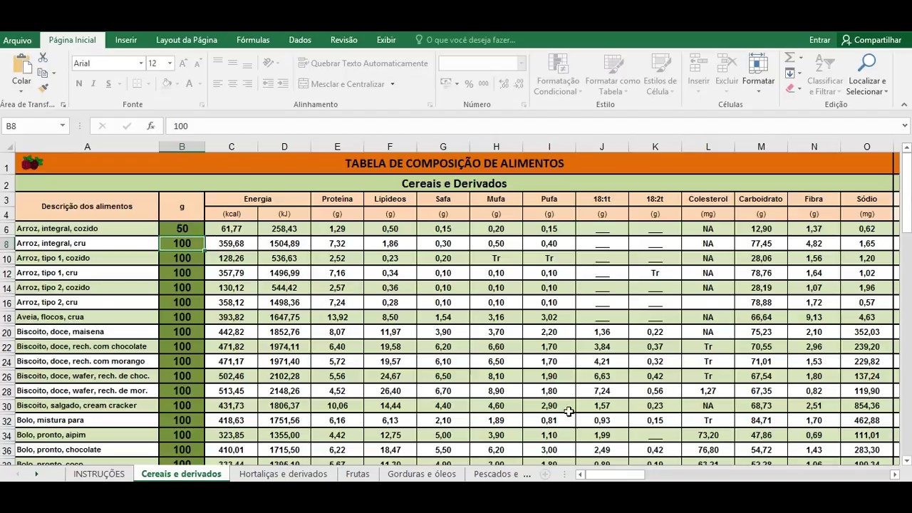Click the Cut scissors icon
Viewport: 912px width, 513px height.
(43, 58)
